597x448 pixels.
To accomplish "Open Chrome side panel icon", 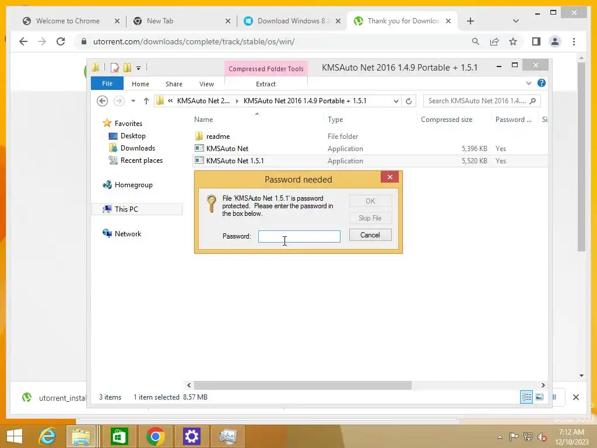I will click(536, 41).
